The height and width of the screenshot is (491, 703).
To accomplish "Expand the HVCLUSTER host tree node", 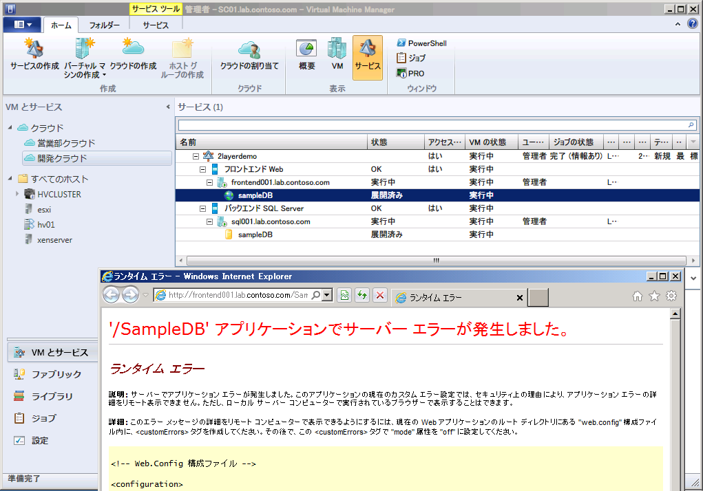I will pyautogui.click(x=17, y=194).
